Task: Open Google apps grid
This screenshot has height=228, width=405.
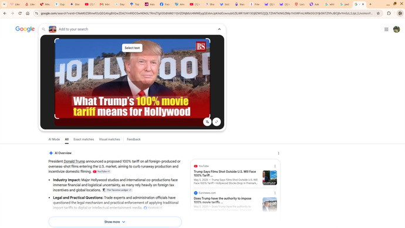Action: pyautogui.click(x=386, y=29)
